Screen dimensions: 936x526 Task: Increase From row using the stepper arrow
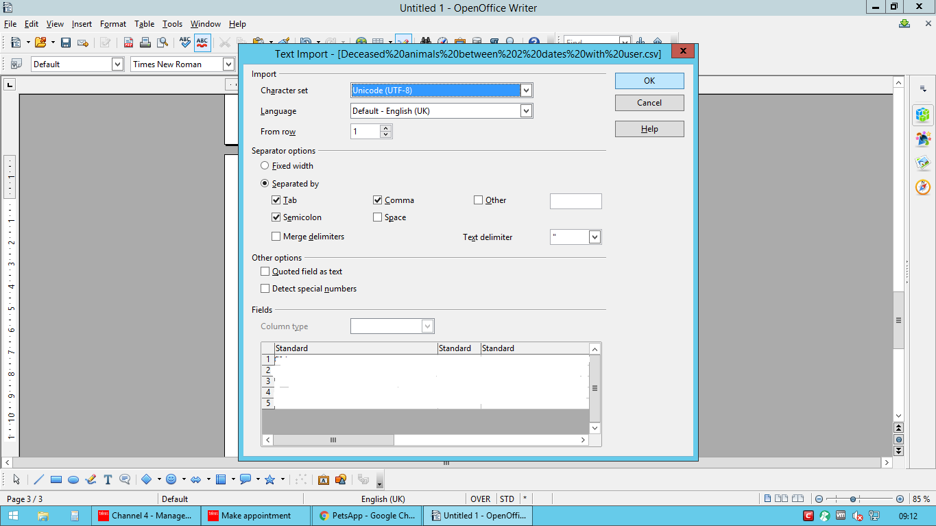point(386,128)
